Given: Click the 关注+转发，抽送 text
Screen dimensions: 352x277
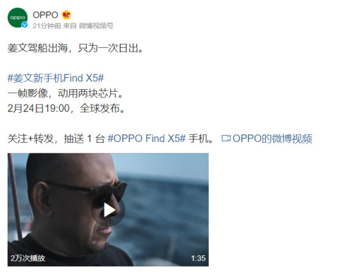Looking at the screenshot, I should pyautogui.click(x=46, y=138).
